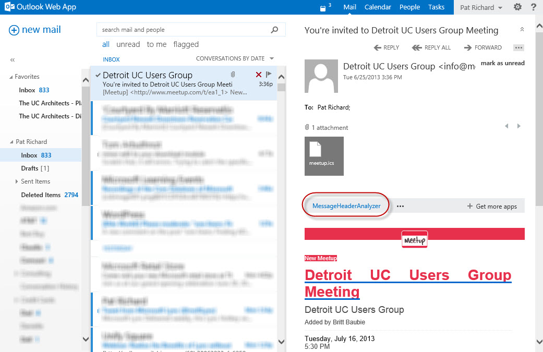This screenshot has width=543, height=352.
Task: Click the help question mark icon
Action: [534, 7]
